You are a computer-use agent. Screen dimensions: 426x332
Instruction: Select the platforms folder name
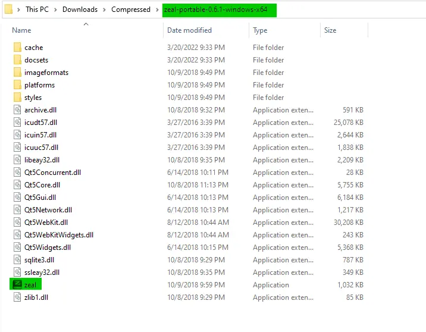39,85
